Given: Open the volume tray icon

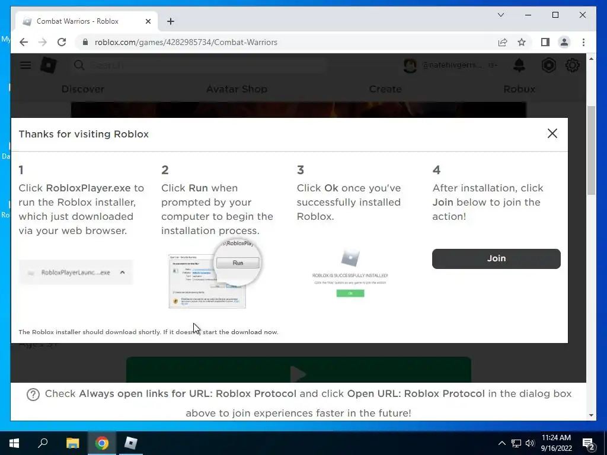Looking at the screenshot, I should (530, 443).
